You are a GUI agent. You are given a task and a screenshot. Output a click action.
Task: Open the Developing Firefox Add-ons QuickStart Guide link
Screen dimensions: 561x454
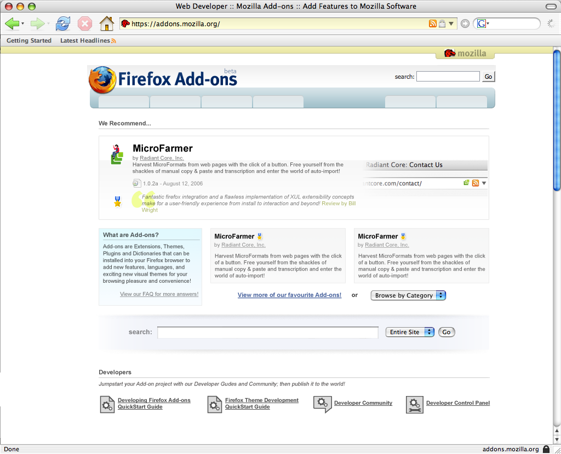pyautogui.click(x=154, y=404)
